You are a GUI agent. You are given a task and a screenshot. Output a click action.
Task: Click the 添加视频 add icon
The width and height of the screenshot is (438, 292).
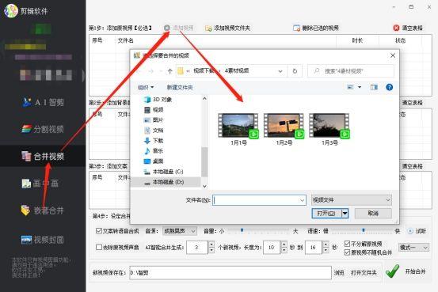167,28
